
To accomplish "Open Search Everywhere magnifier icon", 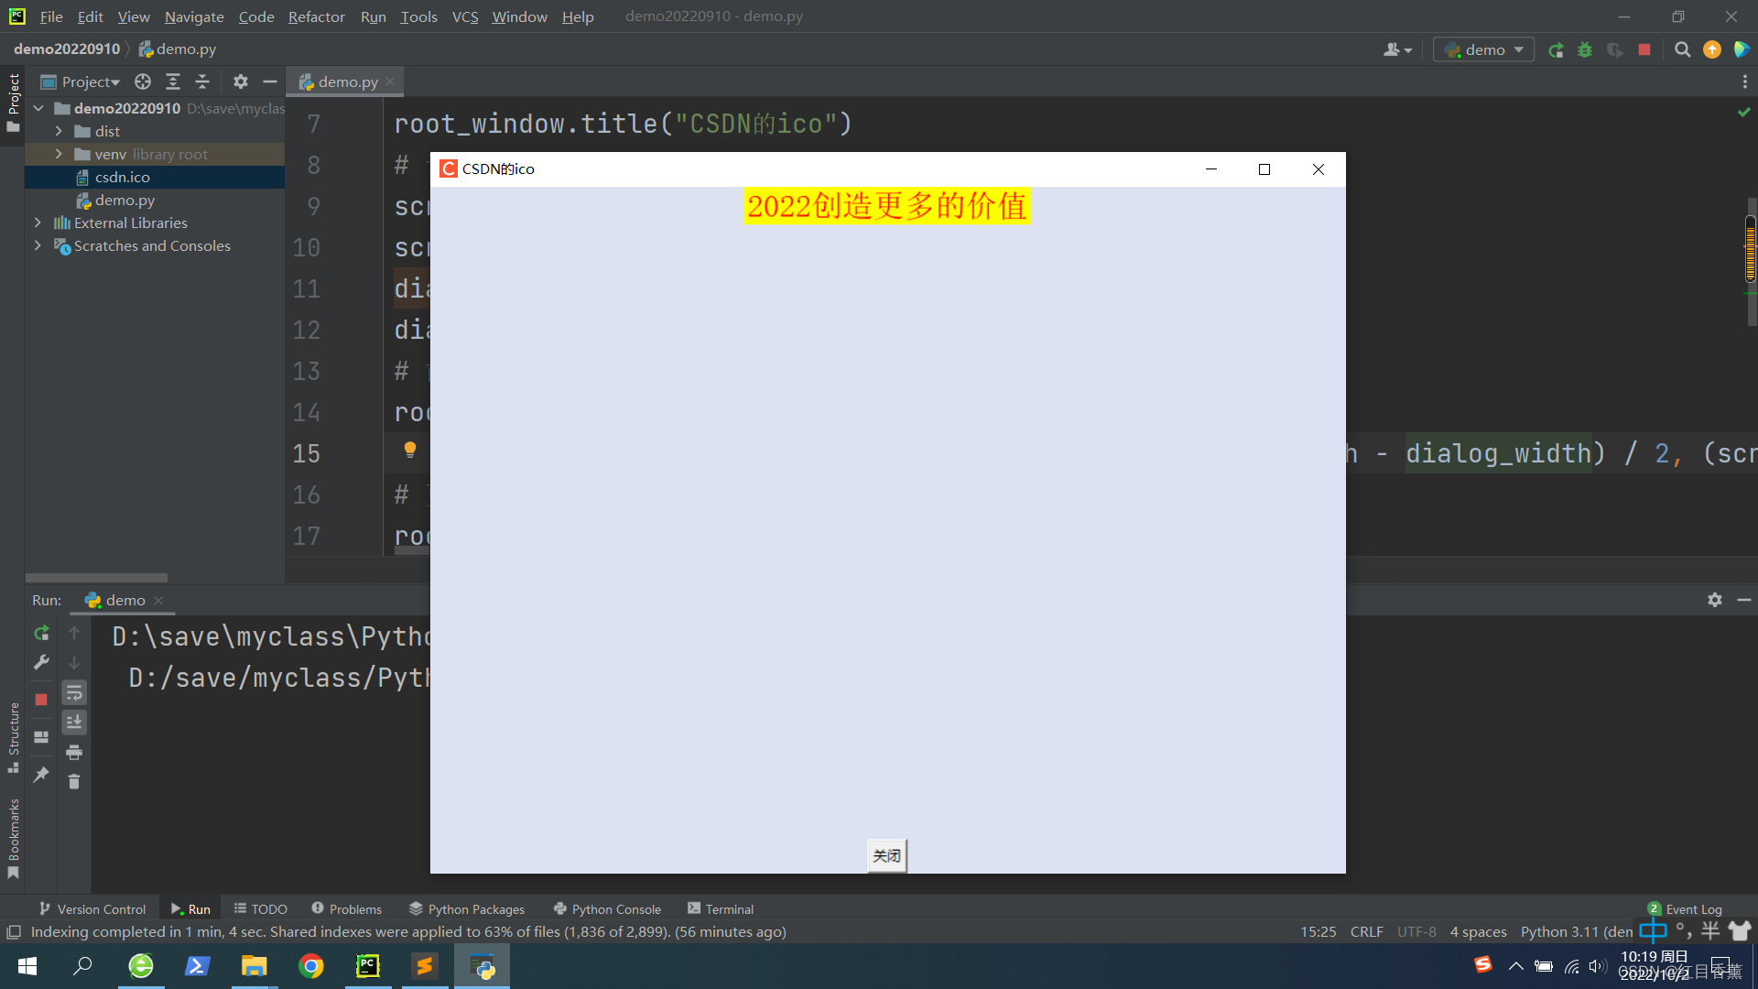I will click(1682, 50).
